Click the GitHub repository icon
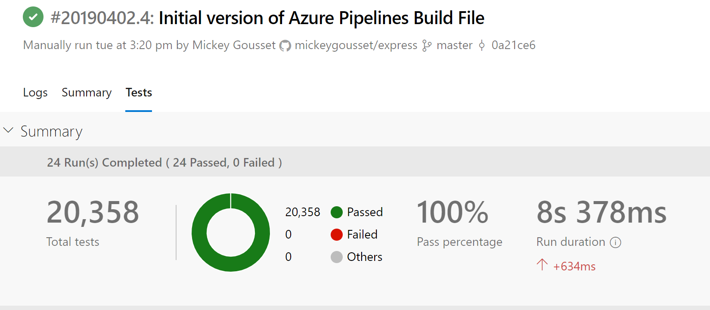Image resolution: width=710 pixels, height=310 pixels. (285, 46)
